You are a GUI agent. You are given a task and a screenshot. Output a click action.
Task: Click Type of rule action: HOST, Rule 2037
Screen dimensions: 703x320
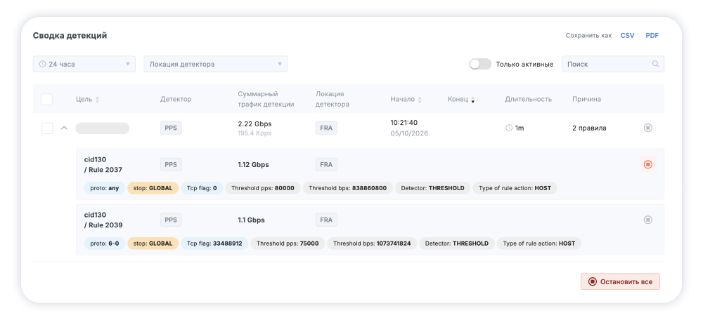click(515, 188)
